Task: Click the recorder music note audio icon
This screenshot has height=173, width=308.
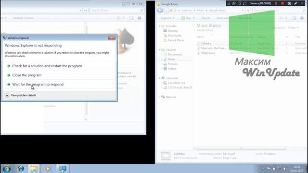Action: click(x=245, y=3)
